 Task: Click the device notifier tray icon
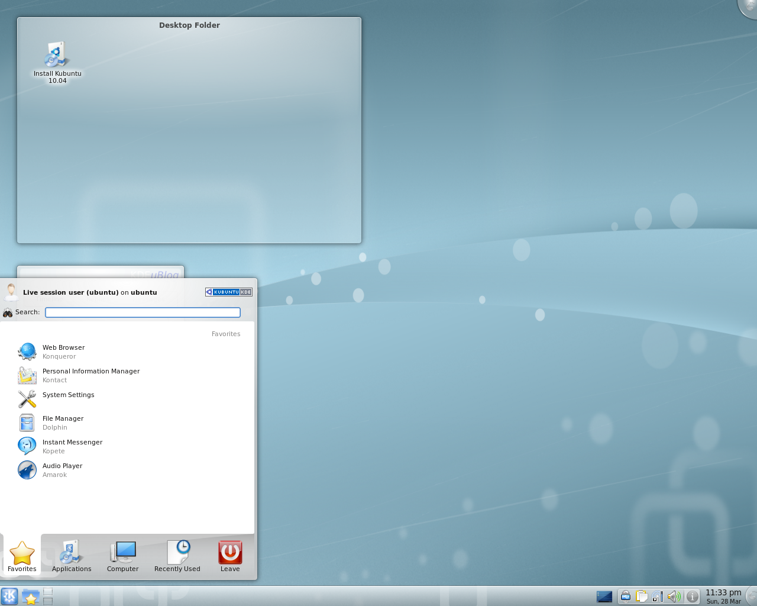click(x=625, y=597)
